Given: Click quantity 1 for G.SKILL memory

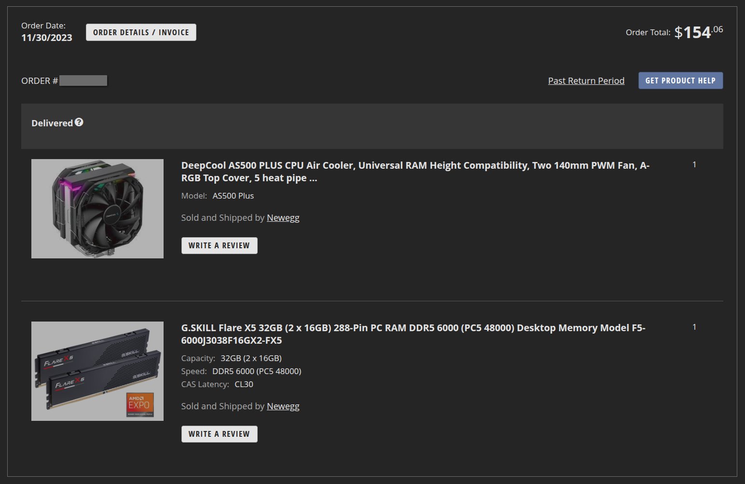Looking at the screenshot, I should 694,327.
